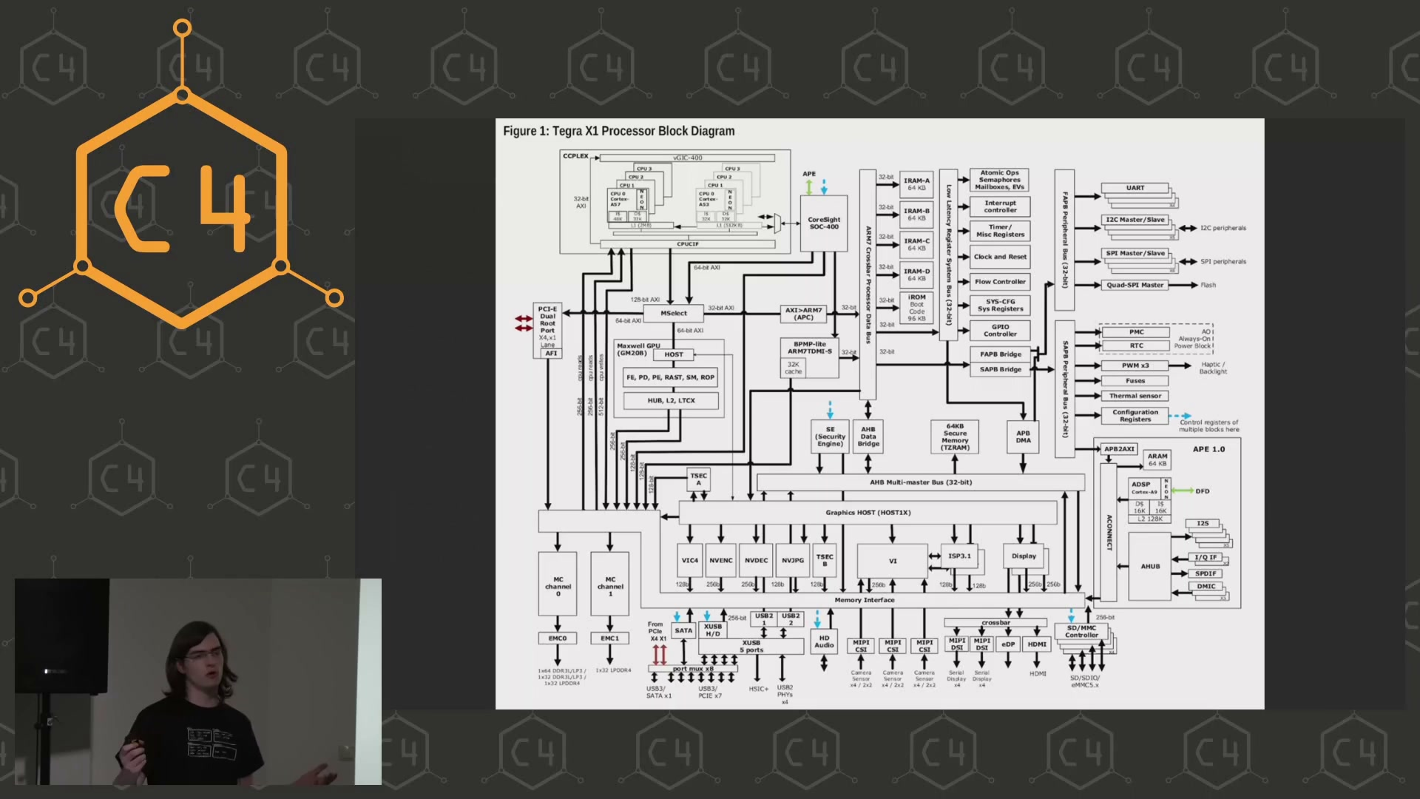
Task: Click the UART block
Action: pyautogui.click(x=1135, y=188)
